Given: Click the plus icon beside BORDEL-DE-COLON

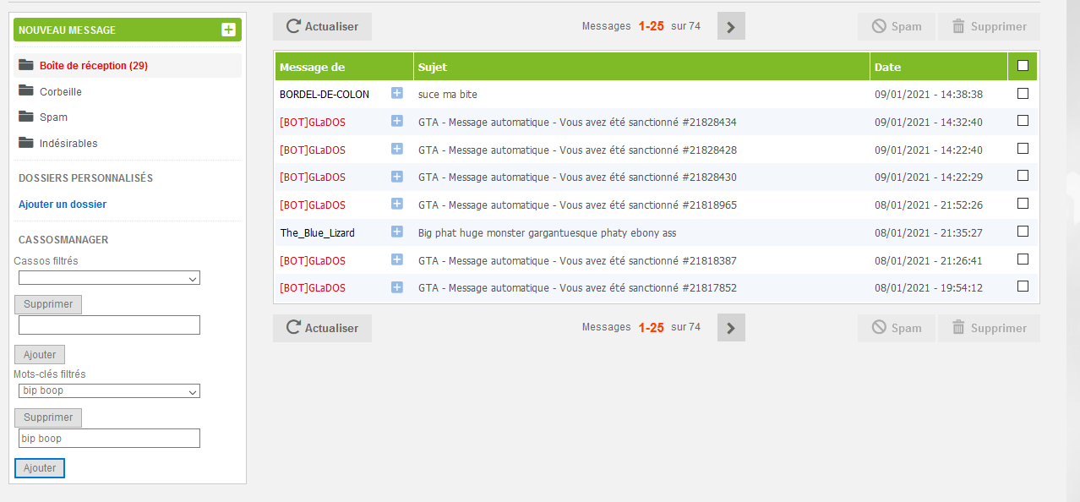Looking at the screenshot, I should [397, 94].
